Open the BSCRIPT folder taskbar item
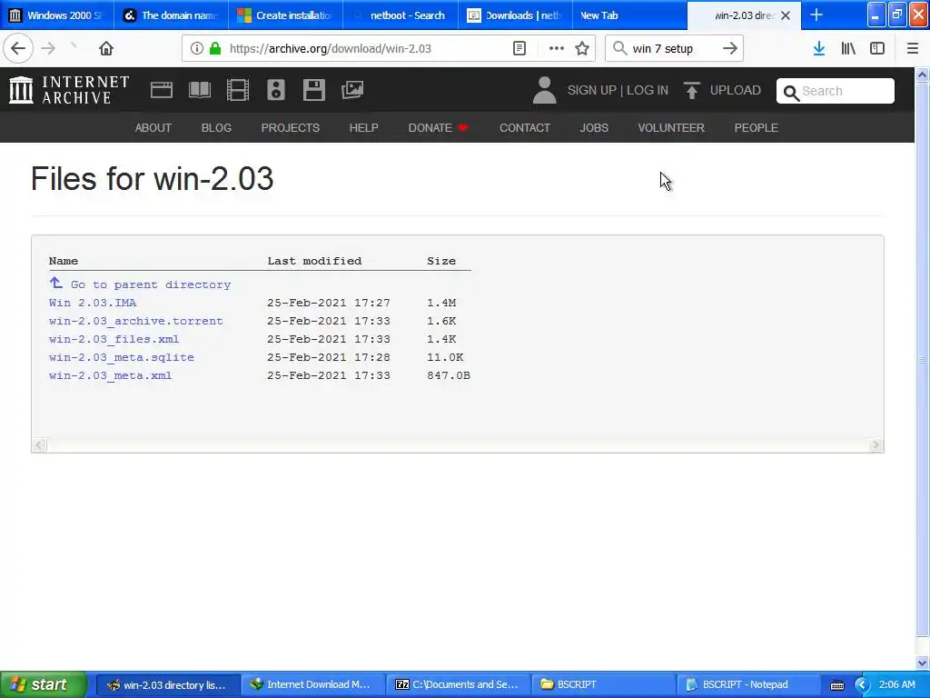This screenshot has width=930, height=698. 604,684
